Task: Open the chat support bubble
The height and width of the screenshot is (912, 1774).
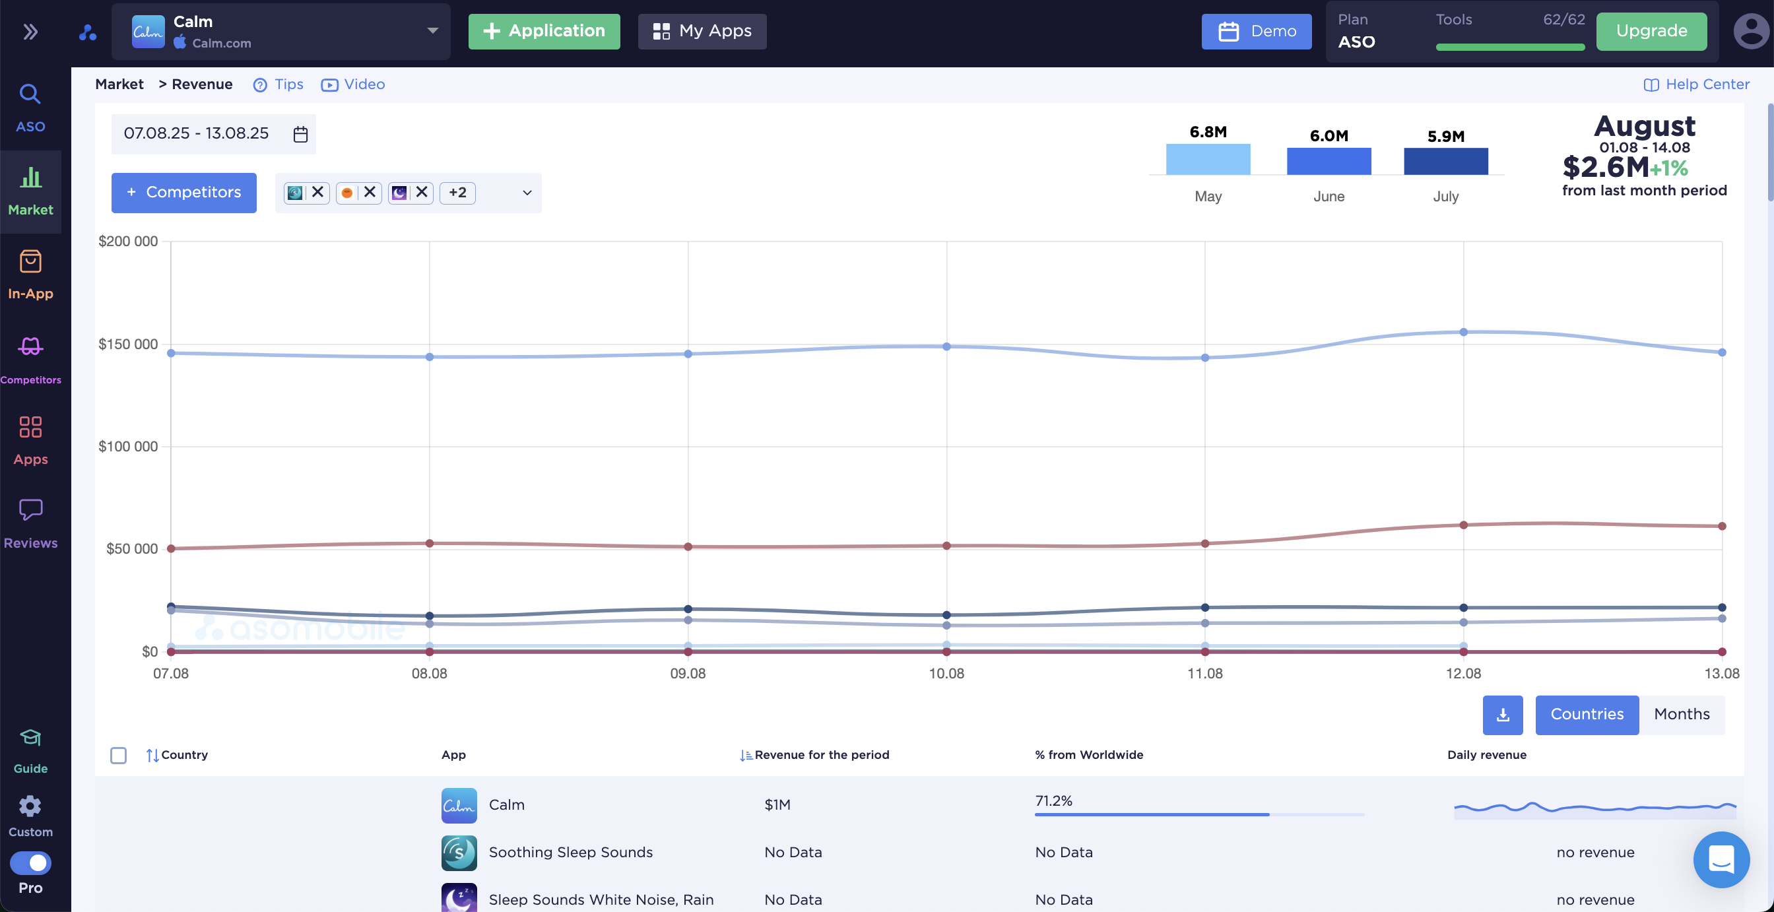Action: coord(1721,860)
